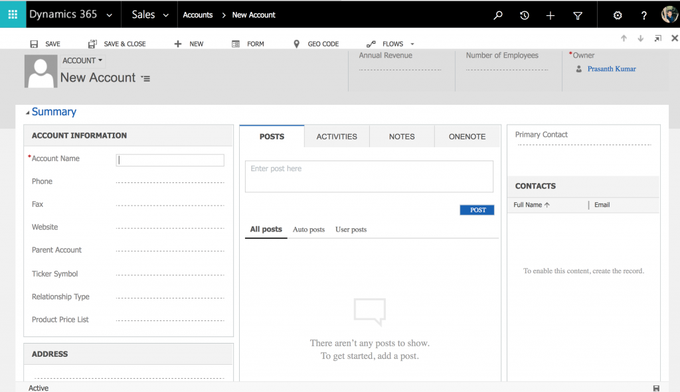680x392 pixels.
Task: Click the pop-out record icon
Action: [x=658, y=38]
